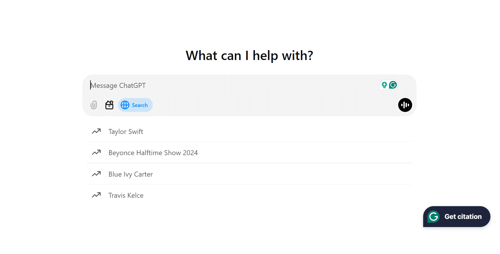500x254 pixels.
Task: Select the Travis Kelce trending suggestion
Action: [x=126, y=195]
